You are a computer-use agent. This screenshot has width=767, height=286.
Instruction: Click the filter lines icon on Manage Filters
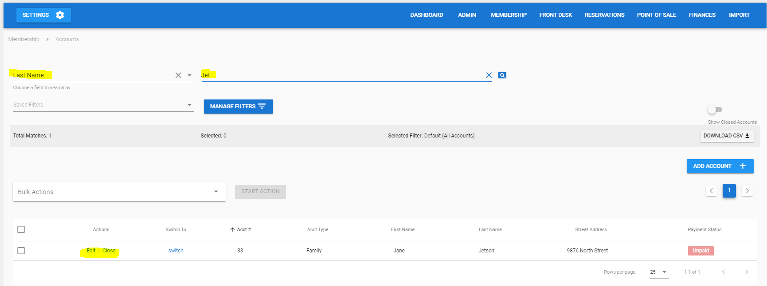tap(262, 107)
